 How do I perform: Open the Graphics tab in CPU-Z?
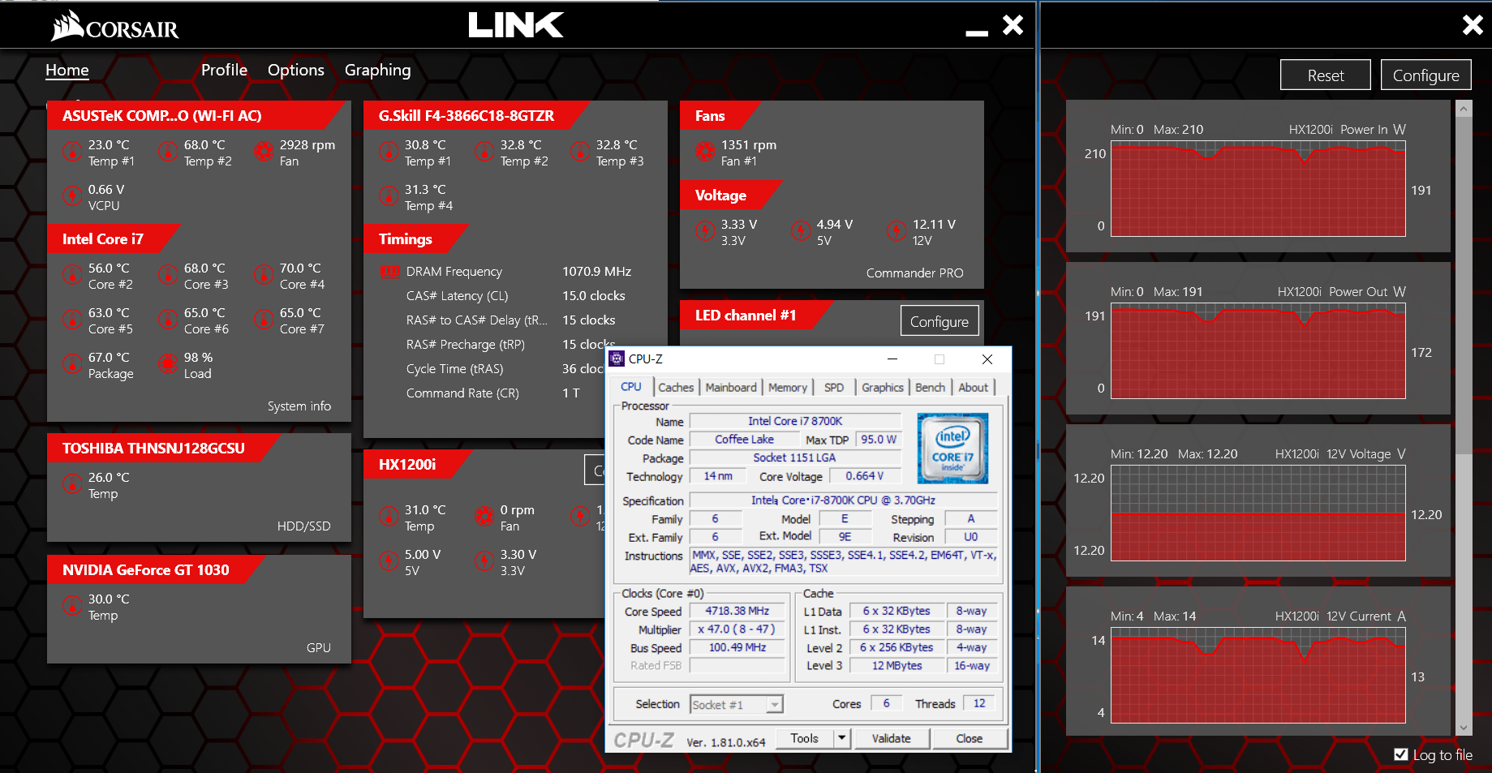click(883, 388)
